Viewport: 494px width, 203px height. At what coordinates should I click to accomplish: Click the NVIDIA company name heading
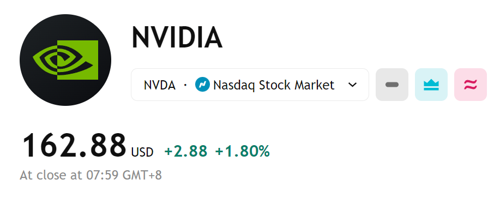177,38
